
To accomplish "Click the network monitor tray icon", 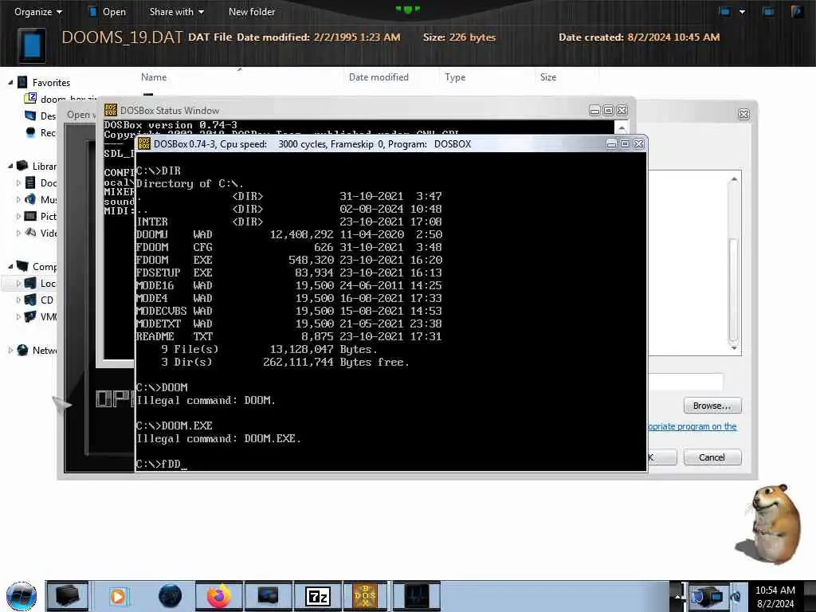I will pyautogui.click(x=707, y=595).
